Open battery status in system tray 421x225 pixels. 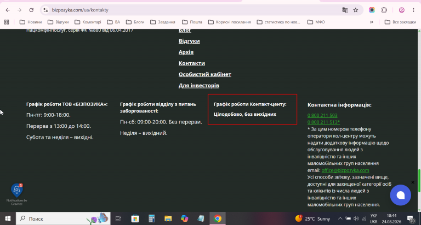pos(348,218)
